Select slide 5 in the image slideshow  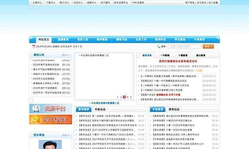click(x=131, y=97)
